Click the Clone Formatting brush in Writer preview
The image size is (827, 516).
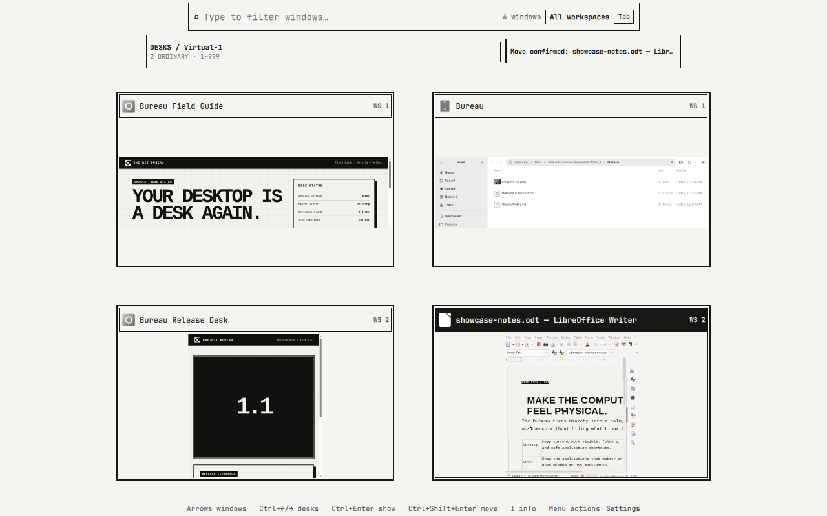[x=587, y=344]
